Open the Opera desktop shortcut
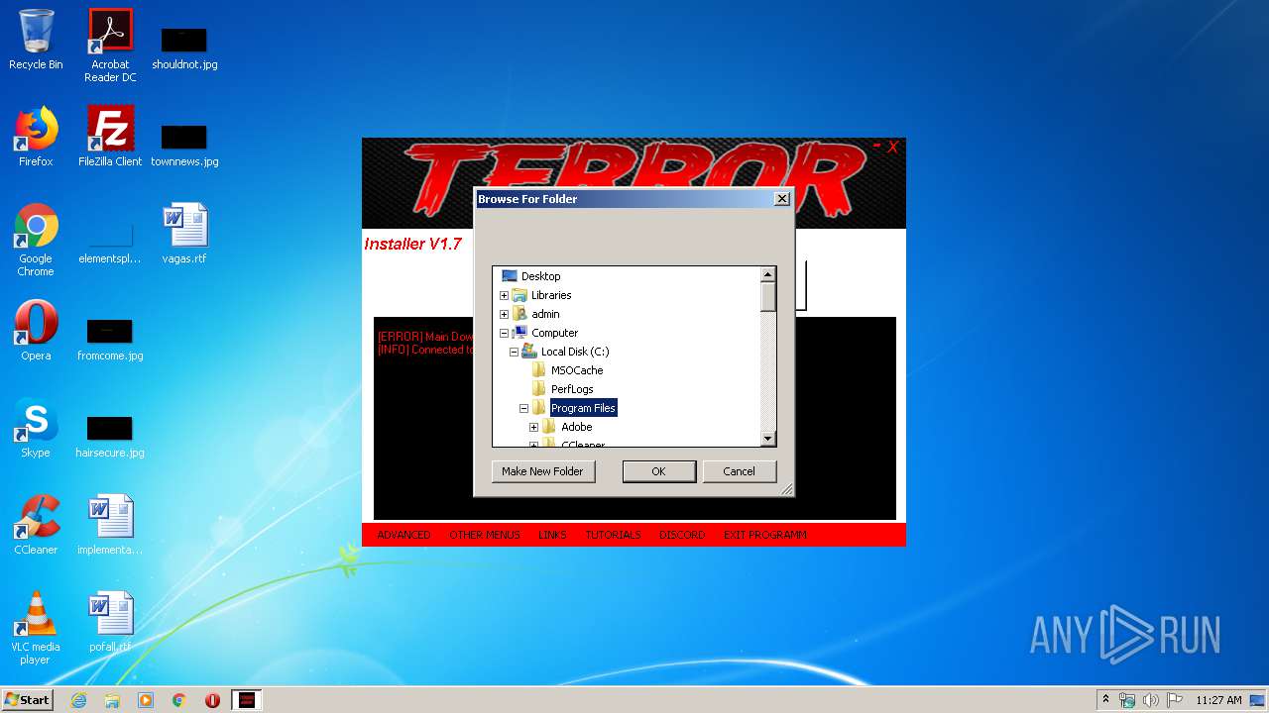 (x=36, y=331)
